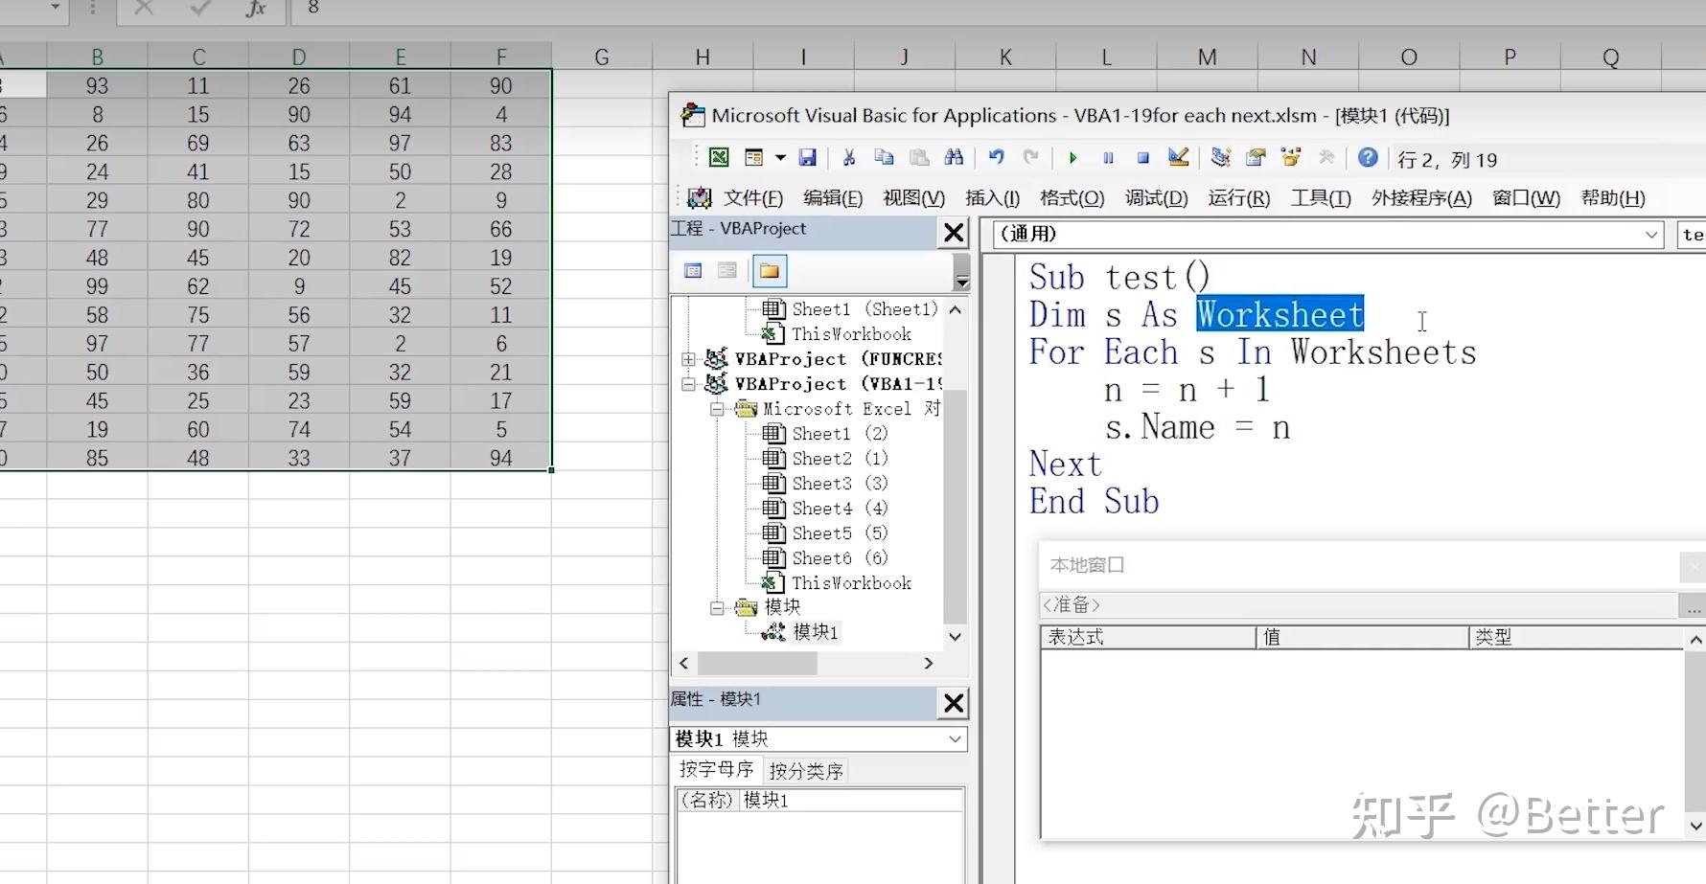Toggle Design Mode ruler icon
Viewport: 1706px width, 884px height.
point(1179,158)
